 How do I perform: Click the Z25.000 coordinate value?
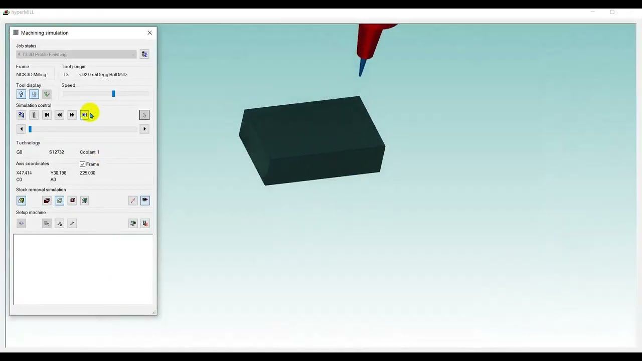click(87, 173)
